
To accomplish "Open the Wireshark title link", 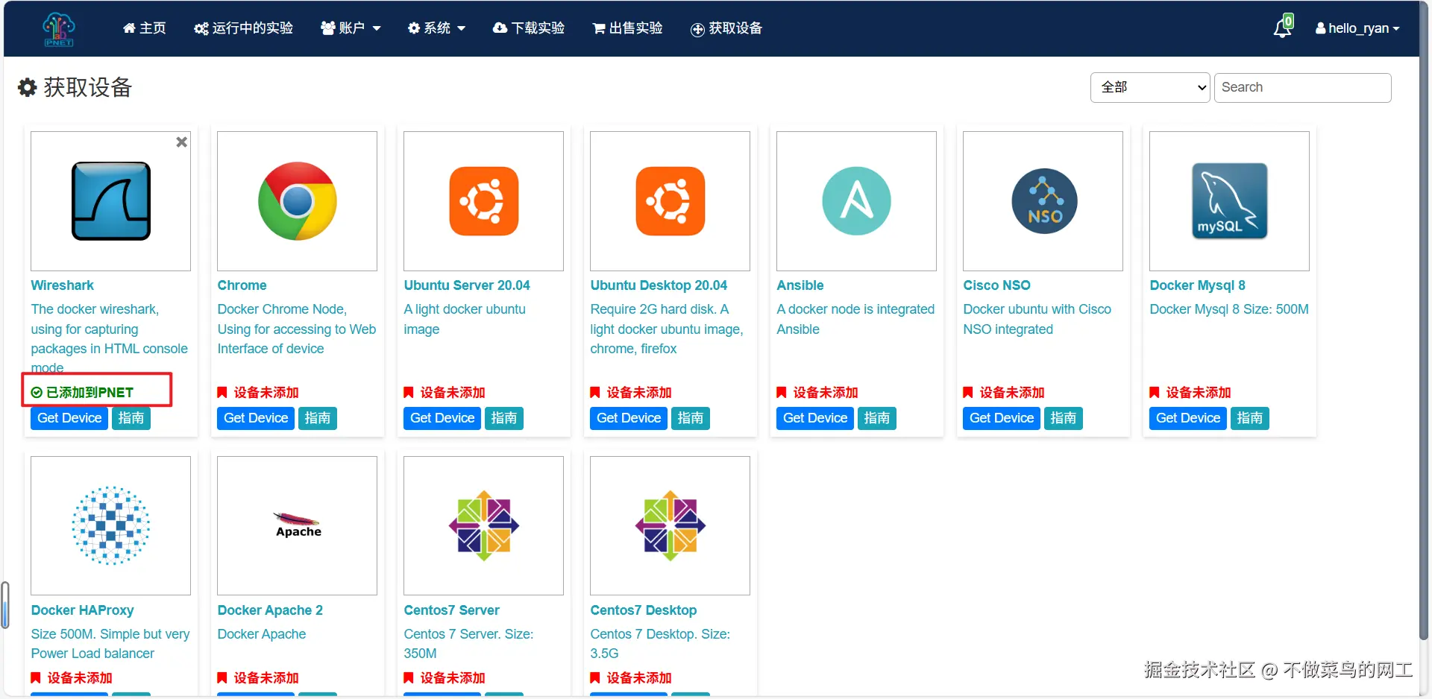I will (63, 285).
